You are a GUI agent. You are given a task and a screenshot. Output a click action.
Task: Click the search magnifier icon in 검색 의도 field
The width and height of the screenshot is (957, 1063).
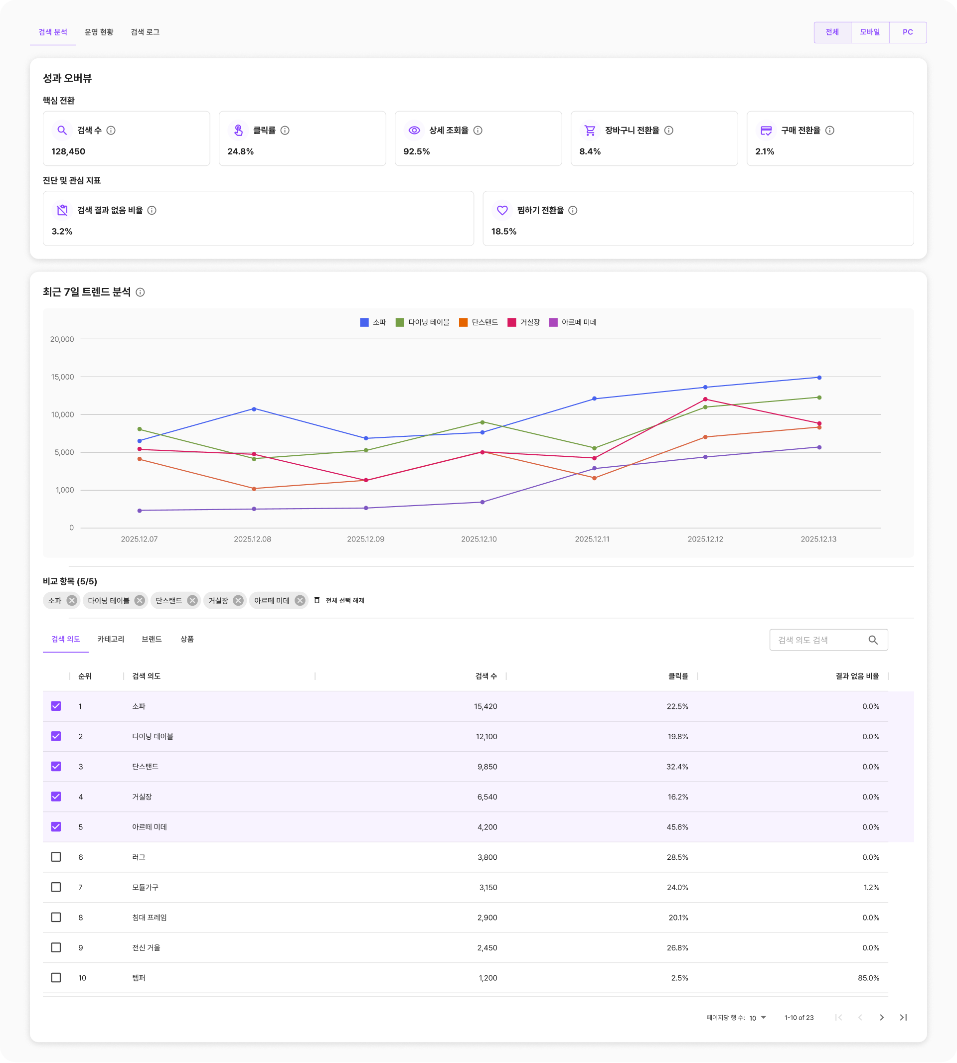(873, 640)
